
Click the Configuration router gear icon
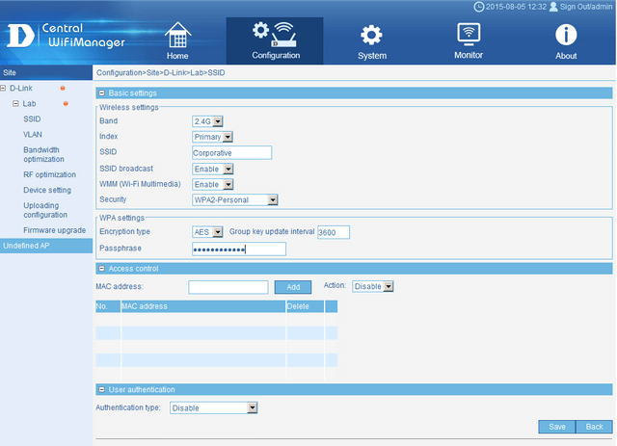pos(275,34)
